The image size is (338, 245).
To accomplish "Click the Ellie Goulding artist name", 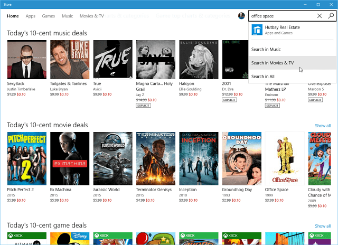I will pyautogui.click(x=190, y=89).
